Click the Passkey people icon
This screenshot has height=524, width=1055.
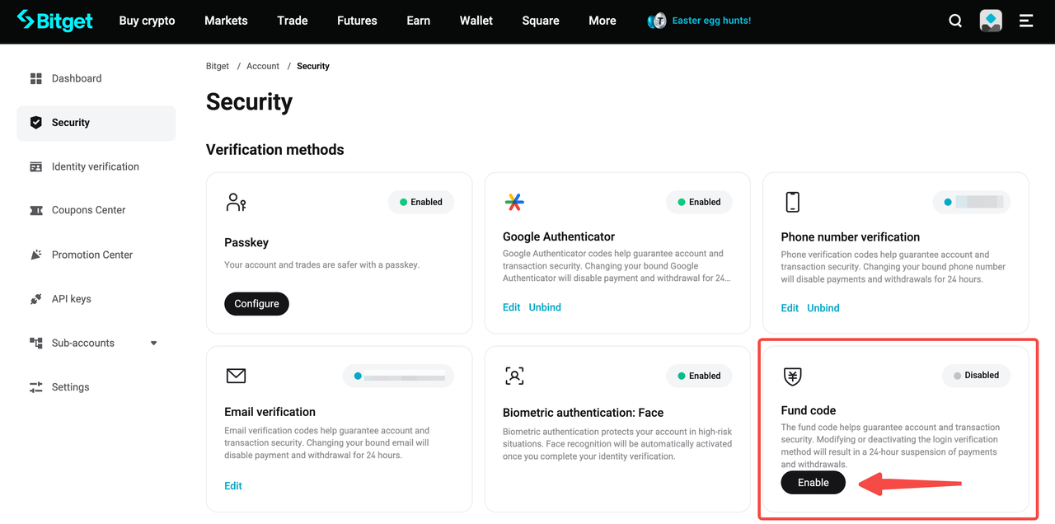coord(237,200)
